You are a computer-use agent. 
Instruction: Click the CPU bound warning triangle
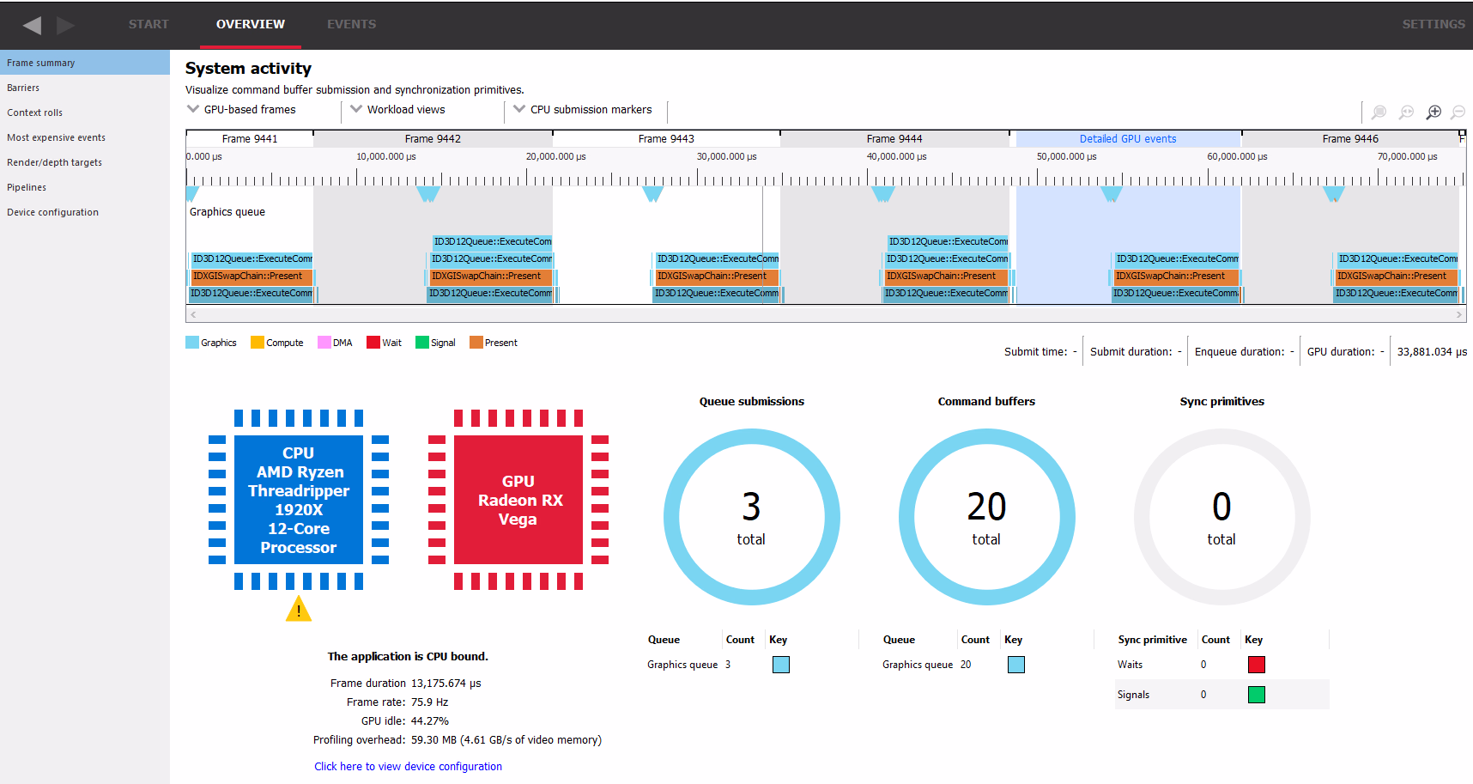[x=299, y=610]
